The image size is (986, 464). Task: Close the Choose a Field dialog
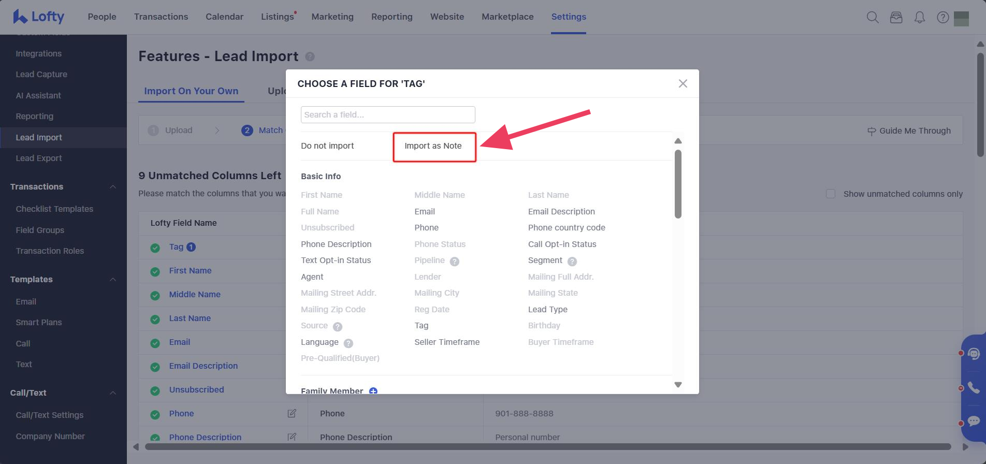coord(683,83)
